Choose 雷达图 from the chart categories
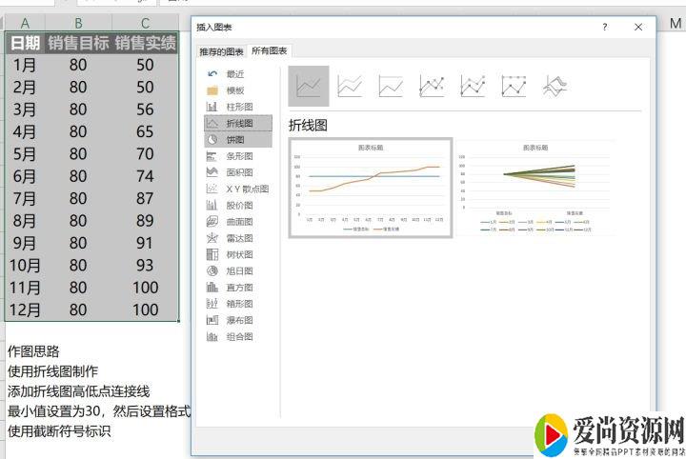 238,238
